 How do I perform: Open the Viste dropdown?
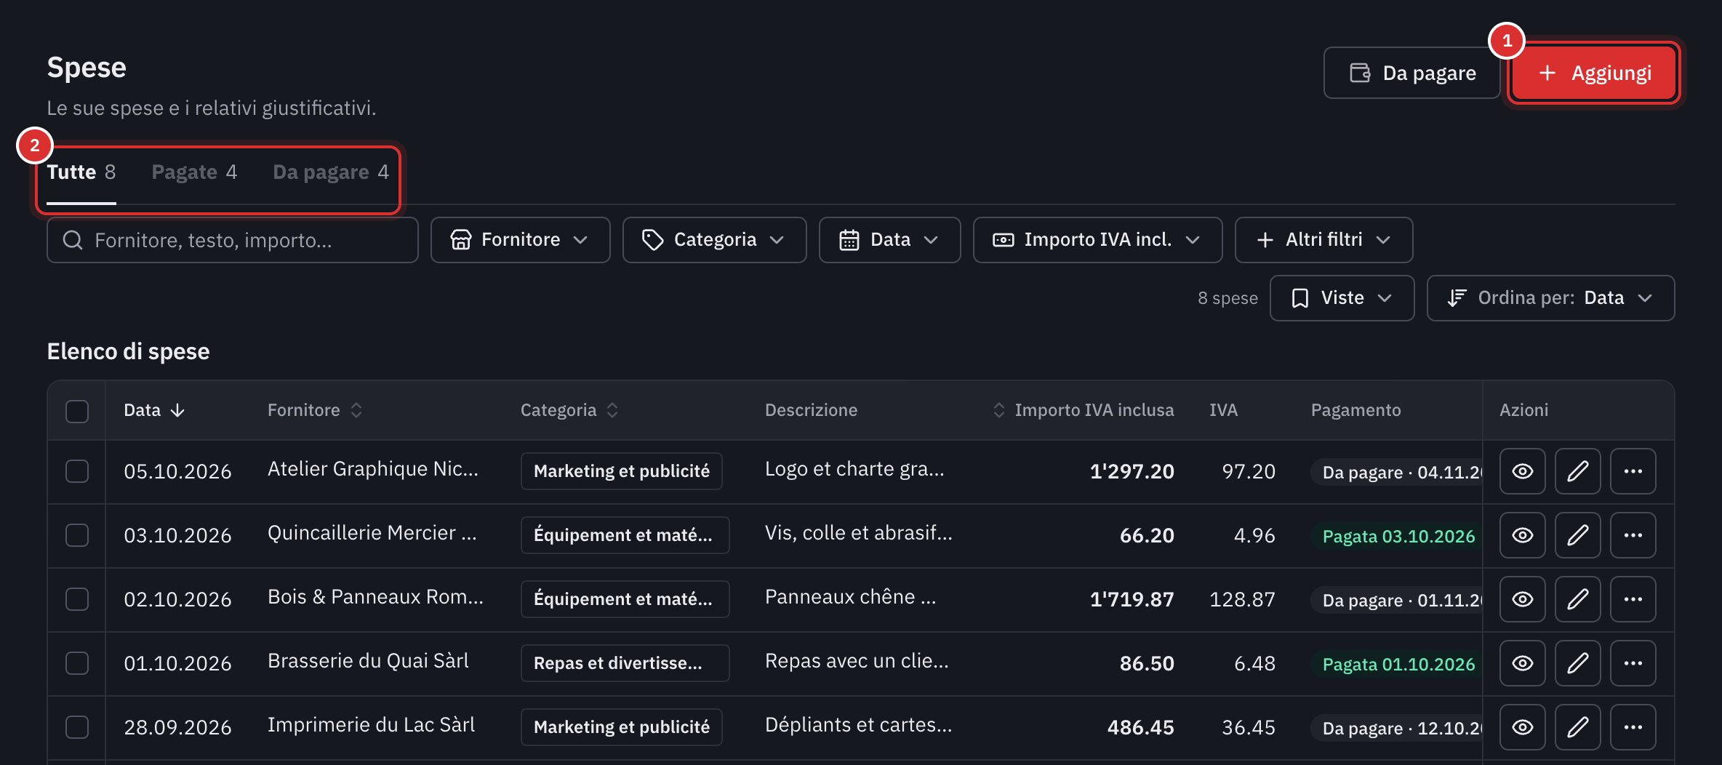(x=1342, y=298)
